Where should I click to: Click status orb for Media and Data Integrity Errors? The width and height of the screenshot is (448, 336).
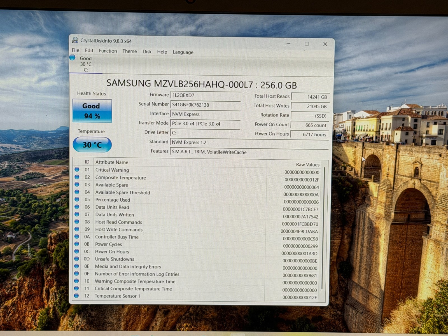pyautogui.click(x=76, y=266)
